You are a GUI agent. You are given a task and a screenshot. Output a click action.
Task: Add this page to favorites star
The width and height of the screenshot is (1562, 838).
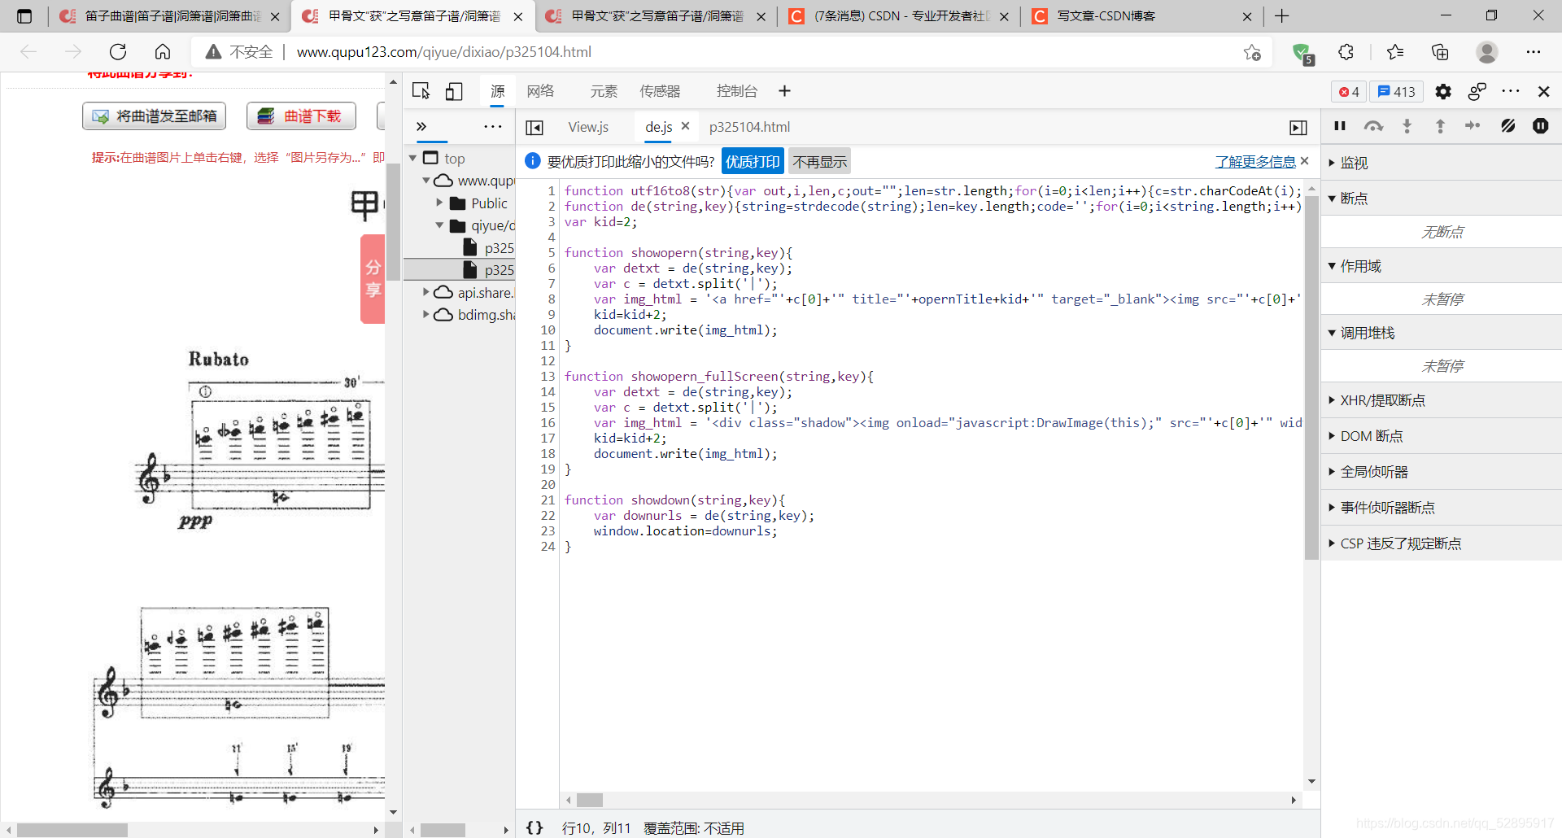[x=1252, y=52]
